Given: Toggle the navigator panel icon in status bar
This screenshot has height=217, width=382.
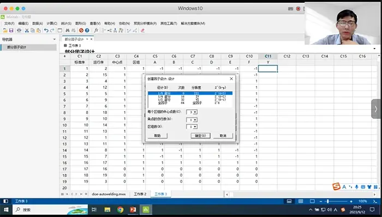Looking at the screenshot, I should 5,201.
